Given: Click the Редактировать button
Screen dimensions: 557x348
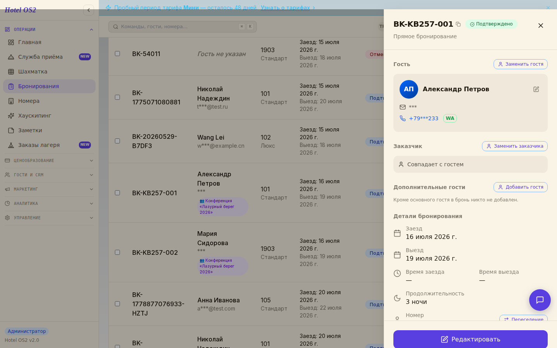Looking at the screenshot, I should 470,339.
